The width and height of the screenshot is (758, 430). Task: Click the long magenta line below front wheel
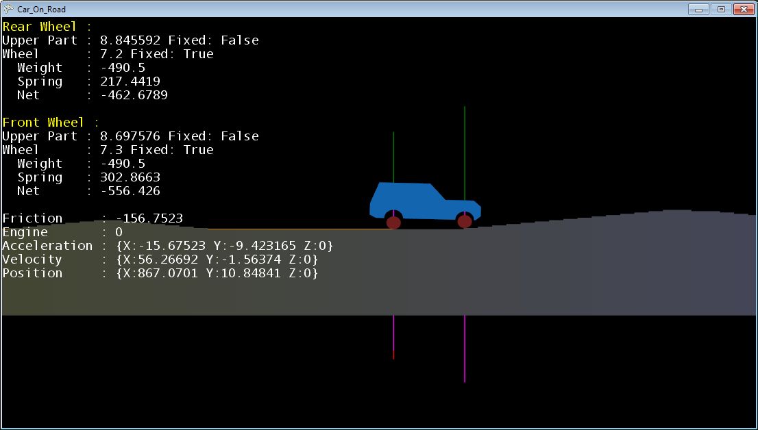coord(465,348)
